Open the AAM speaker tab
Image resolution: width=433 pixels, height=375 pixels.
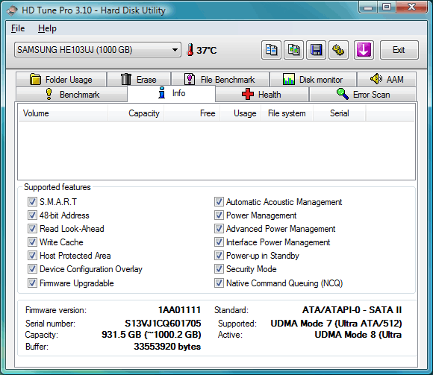pyautogui.click(x=387, y=80)
